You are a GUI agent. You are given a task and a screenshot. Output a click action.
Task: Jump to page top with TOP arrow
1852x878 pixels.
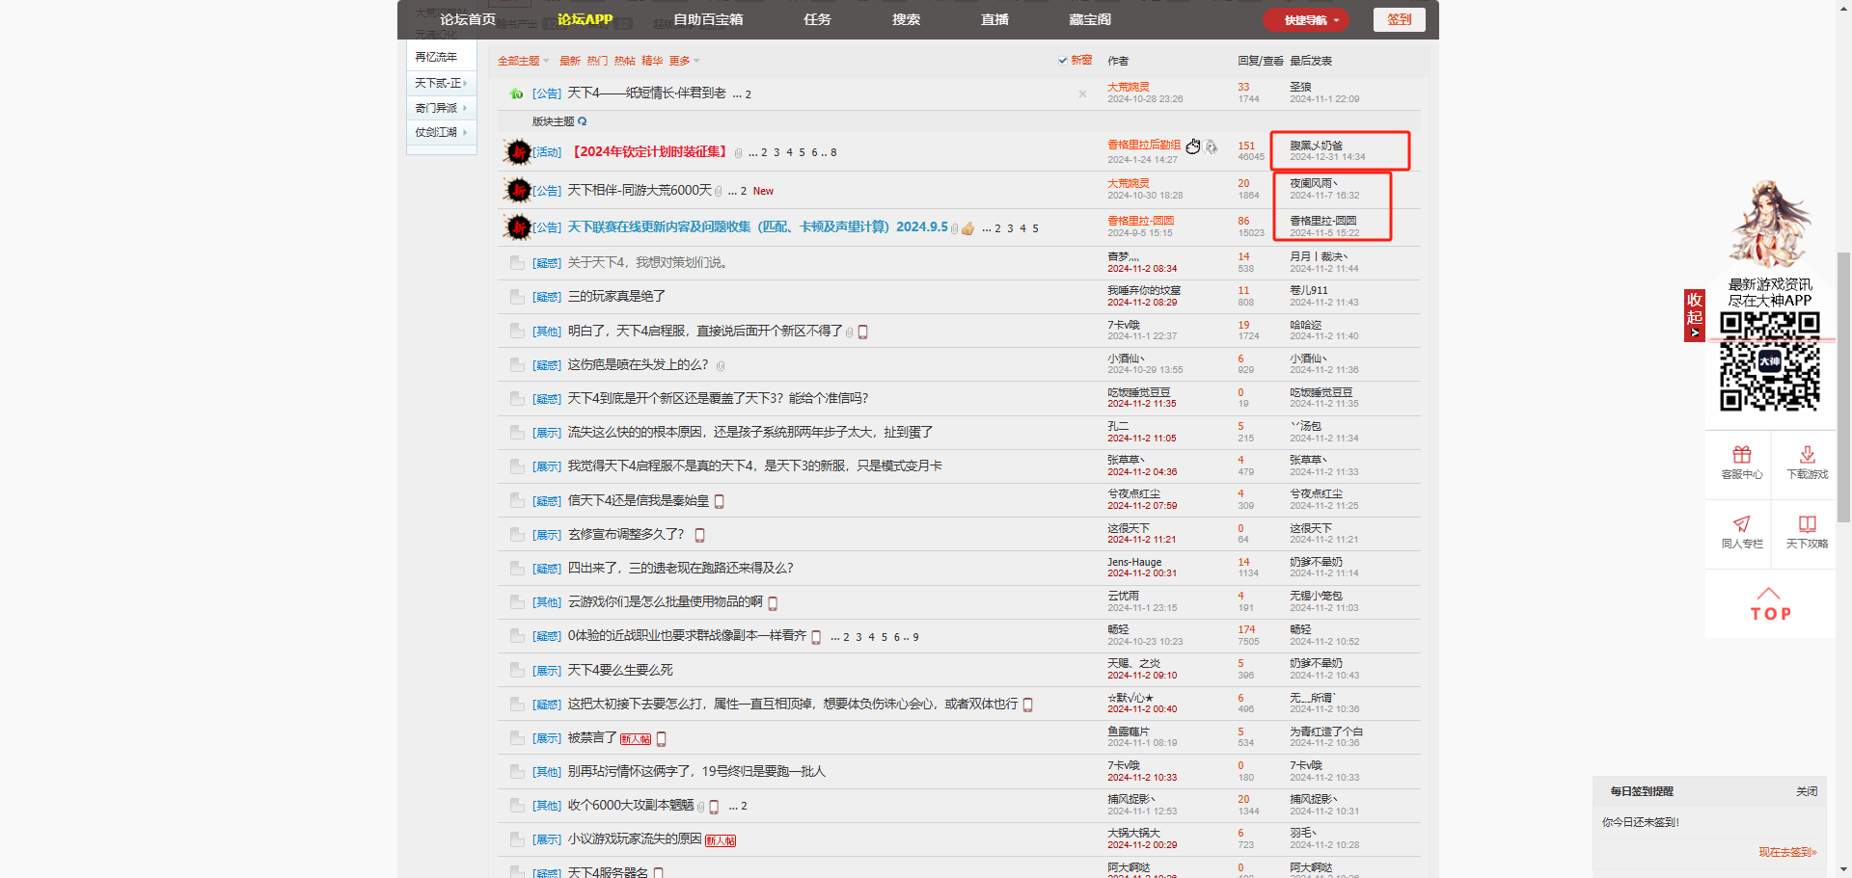[1770, 604]
